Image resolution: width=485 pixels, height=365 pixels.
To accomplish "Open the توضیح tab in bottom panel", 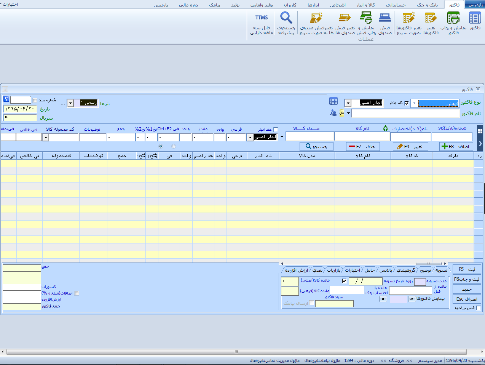I will [425, 270].
